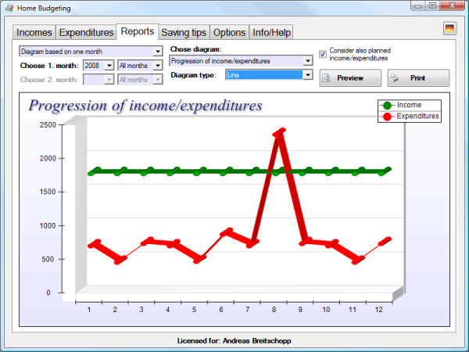Click the x-axis month label 12
This screenshot has width=469, height=352.
pos(378,310)
